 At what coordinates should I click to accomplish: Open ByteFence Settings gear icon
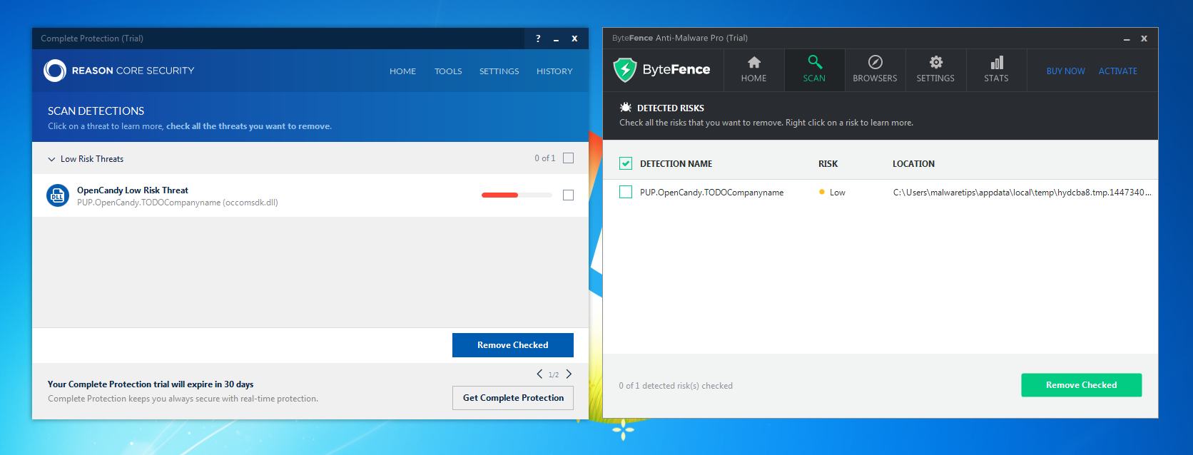(x=935, y=63)
